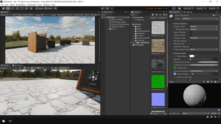Select the green mask map texture thumbnail
Screen dimensions: 221x124
point(158,82)
